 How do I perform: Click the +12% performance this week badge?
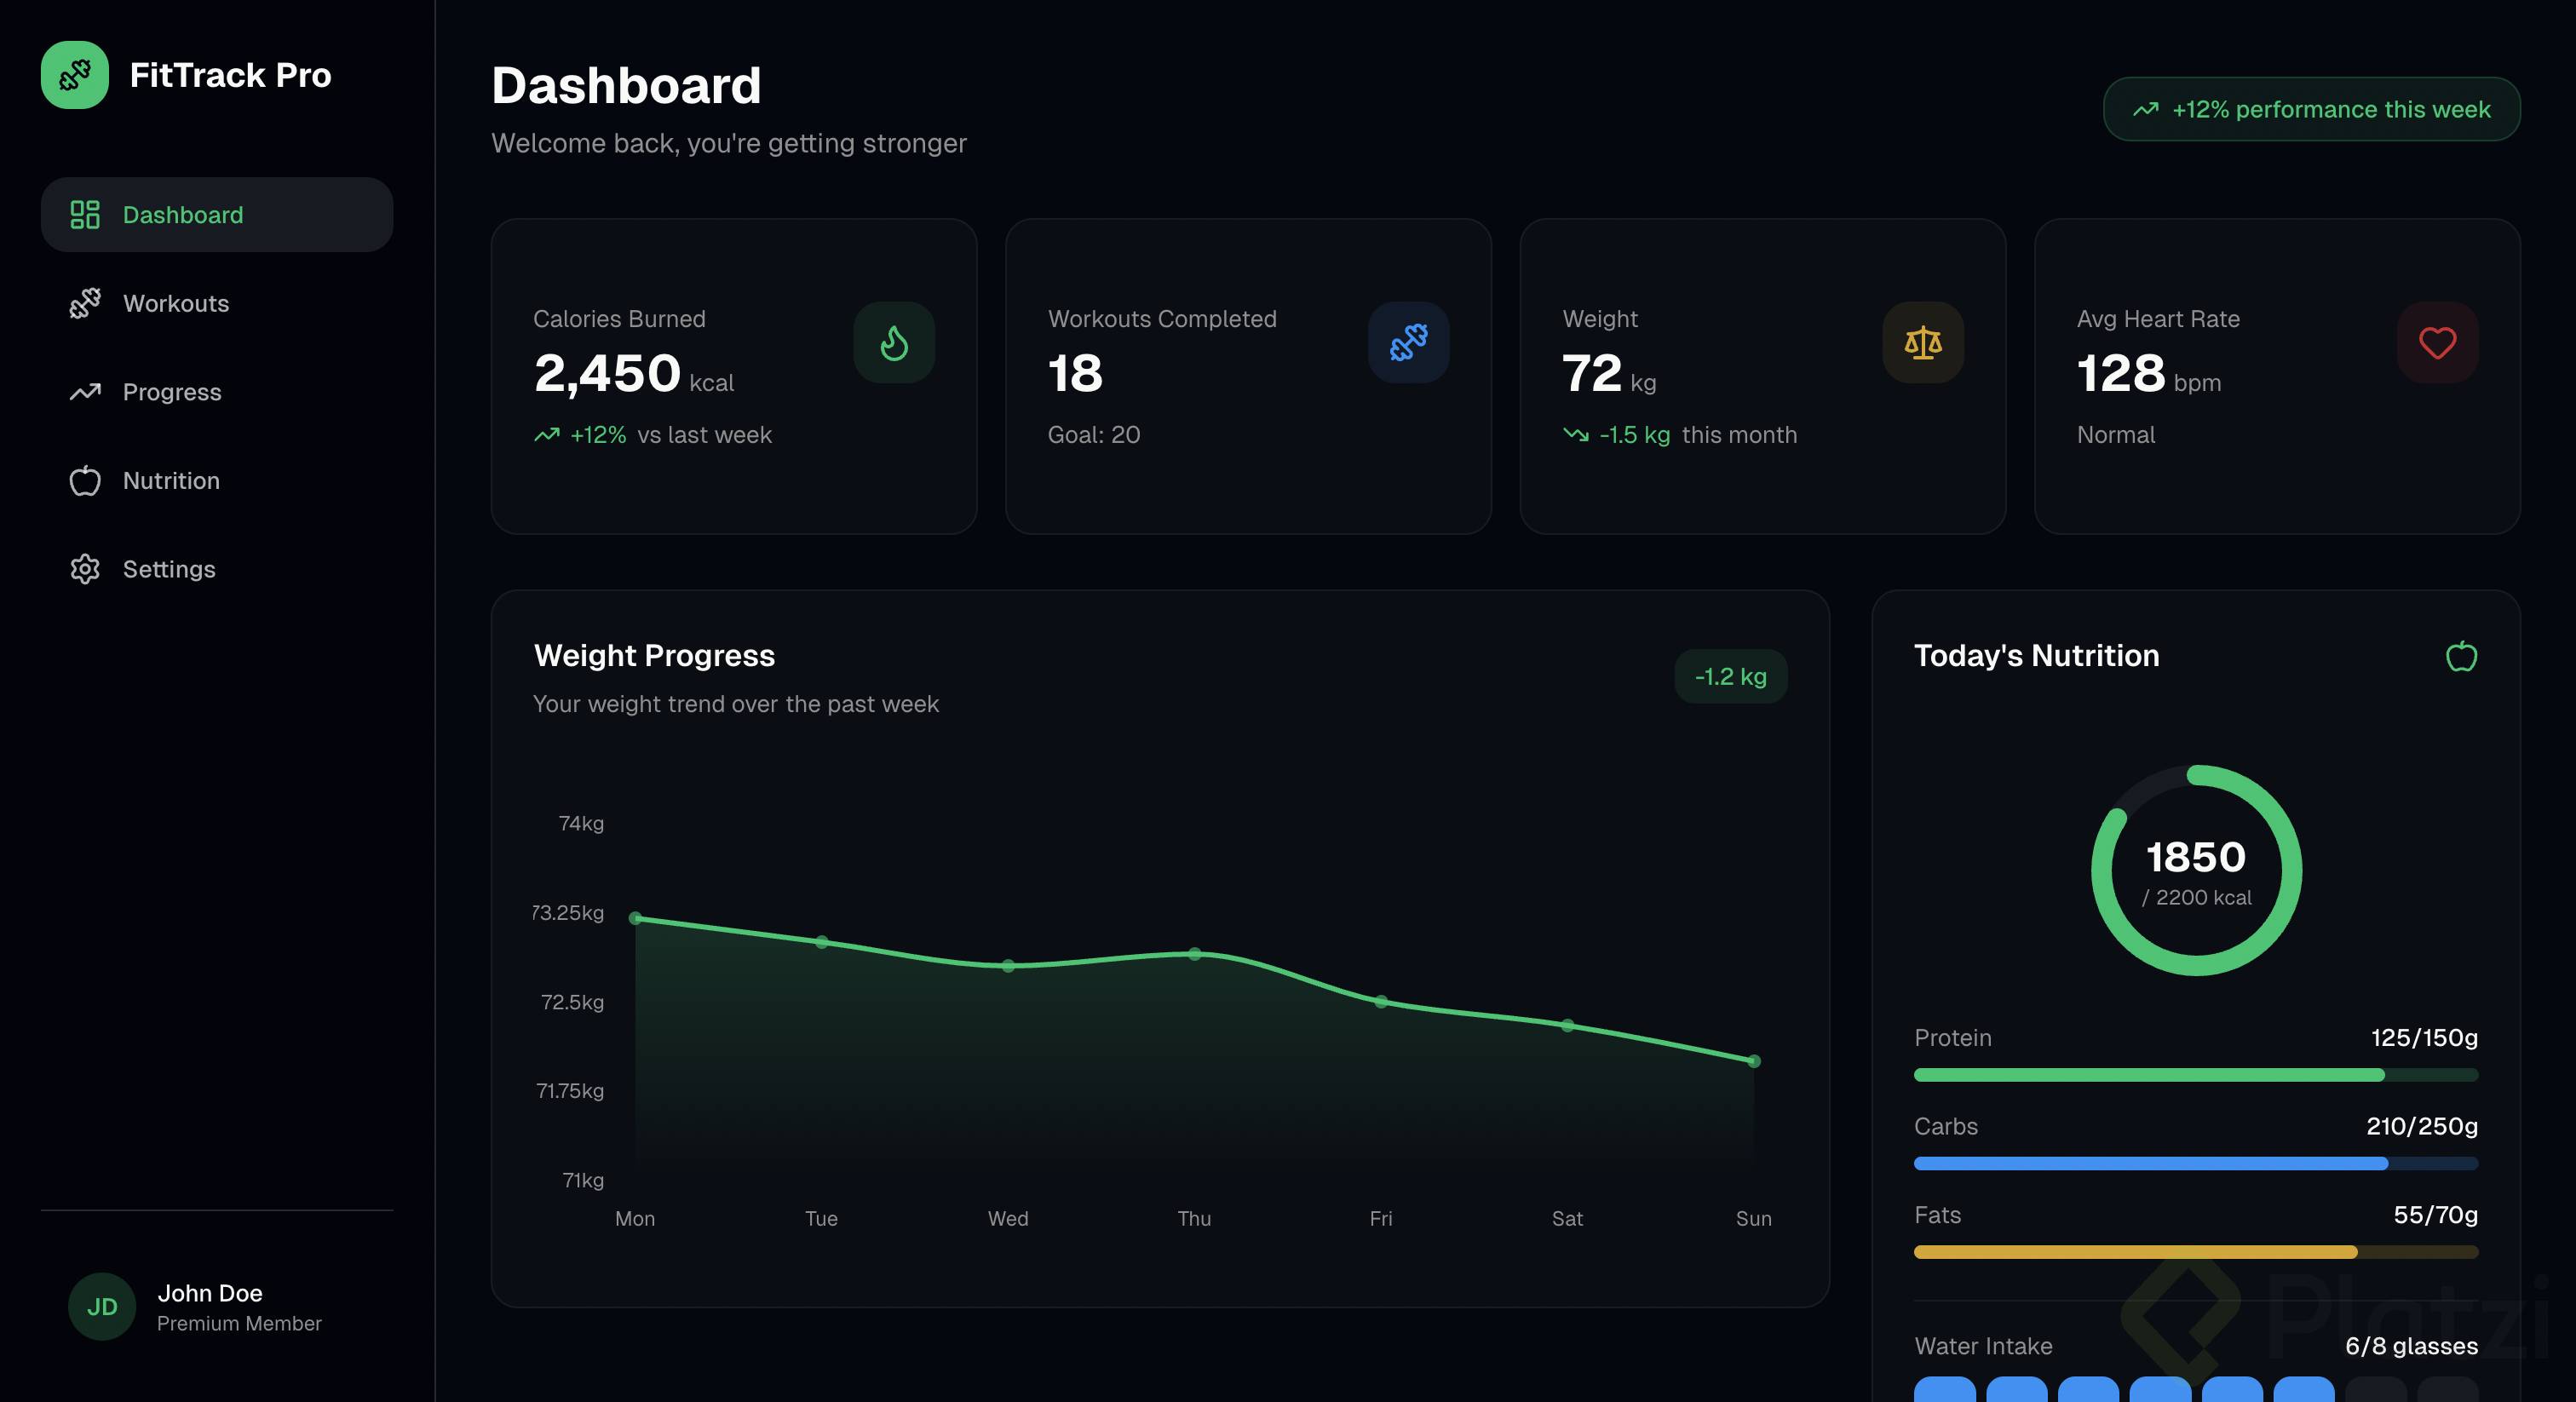(2311, 109)
